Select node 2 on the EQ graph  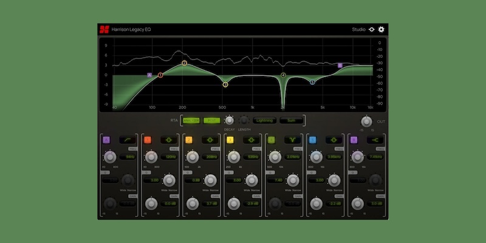click(185, 63)
